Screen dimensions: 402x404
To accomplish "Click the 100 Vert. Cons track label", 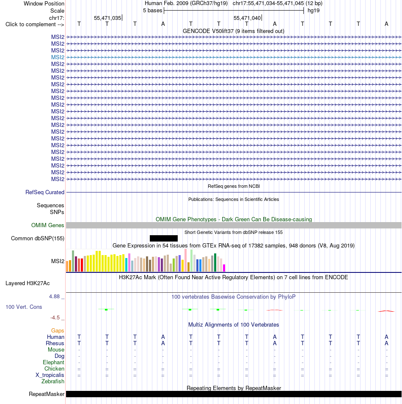I will (24, 307).
